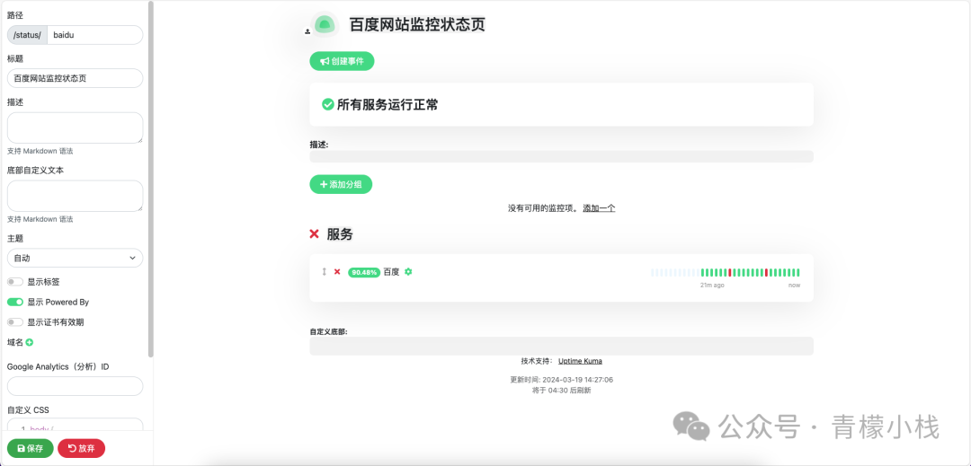
Task: Click the 标题 input field
Action: 75,78
